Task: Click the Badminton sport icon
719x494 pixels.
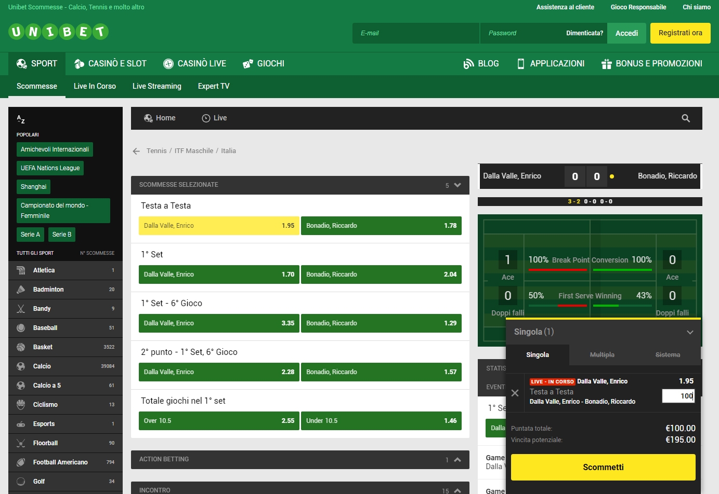Action: [21, 289]
